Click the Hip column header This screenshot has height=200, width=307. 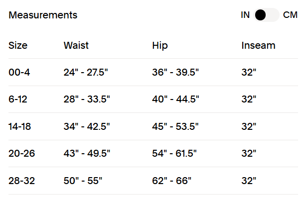160,46
